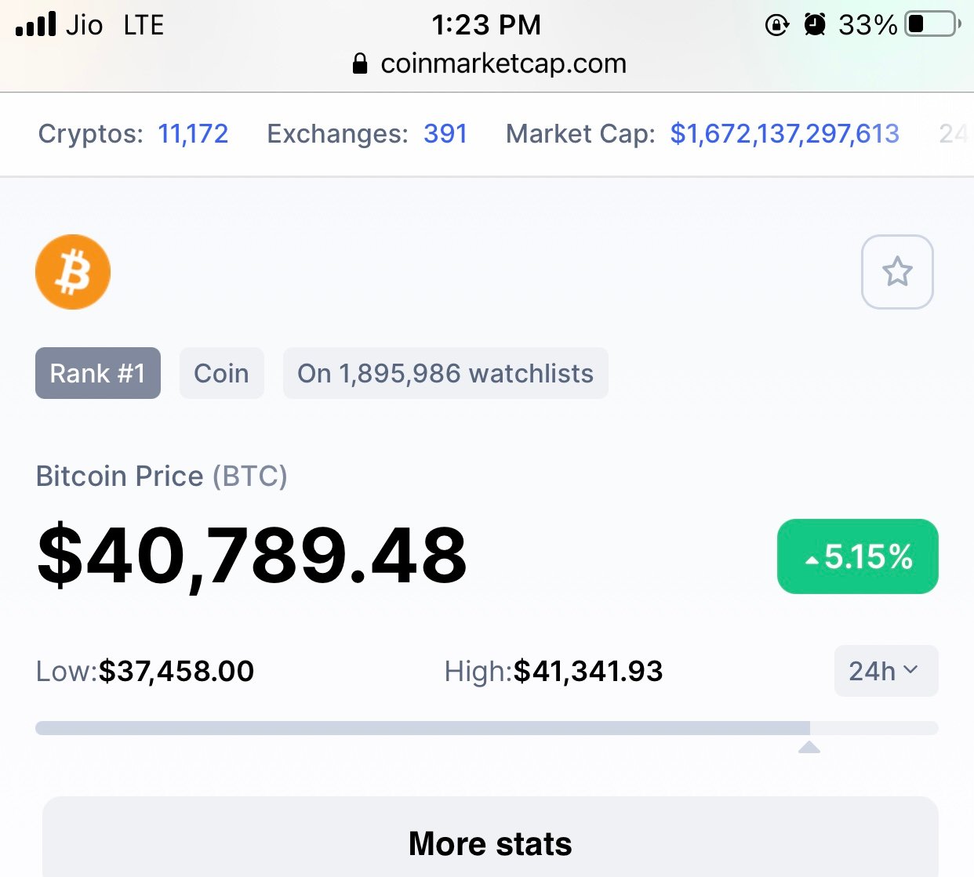Tap the padlock icon in the address bar
This screenshot has height=877, width=974.
(x=360, y=63)
